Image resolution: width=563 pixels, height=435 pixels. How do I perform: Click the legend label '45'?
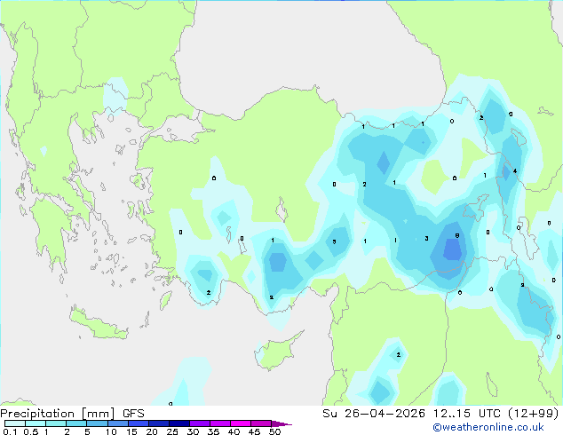254,431
